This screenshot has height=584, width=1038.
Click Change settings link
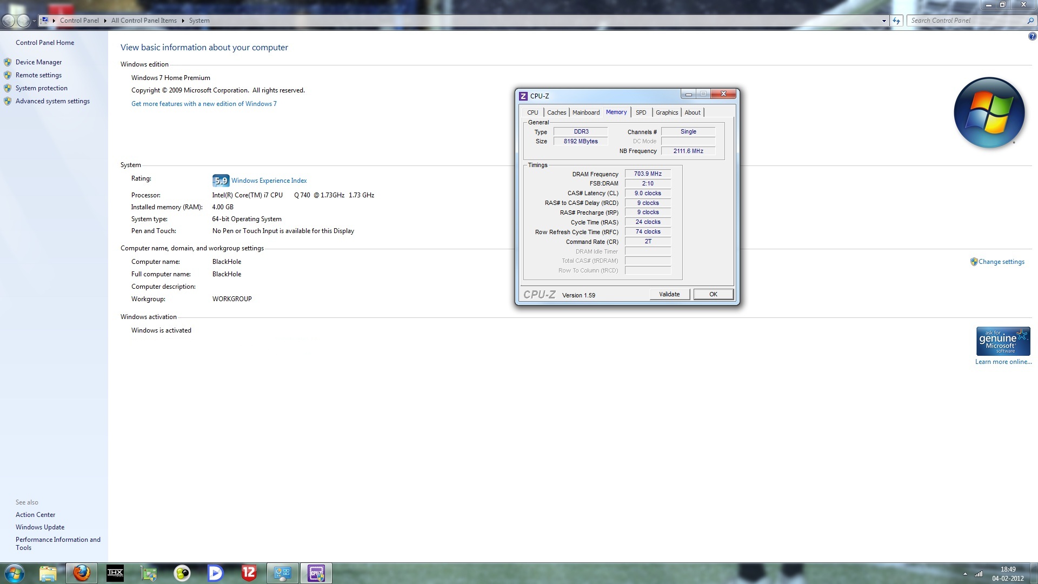[x=1001, y=262]
